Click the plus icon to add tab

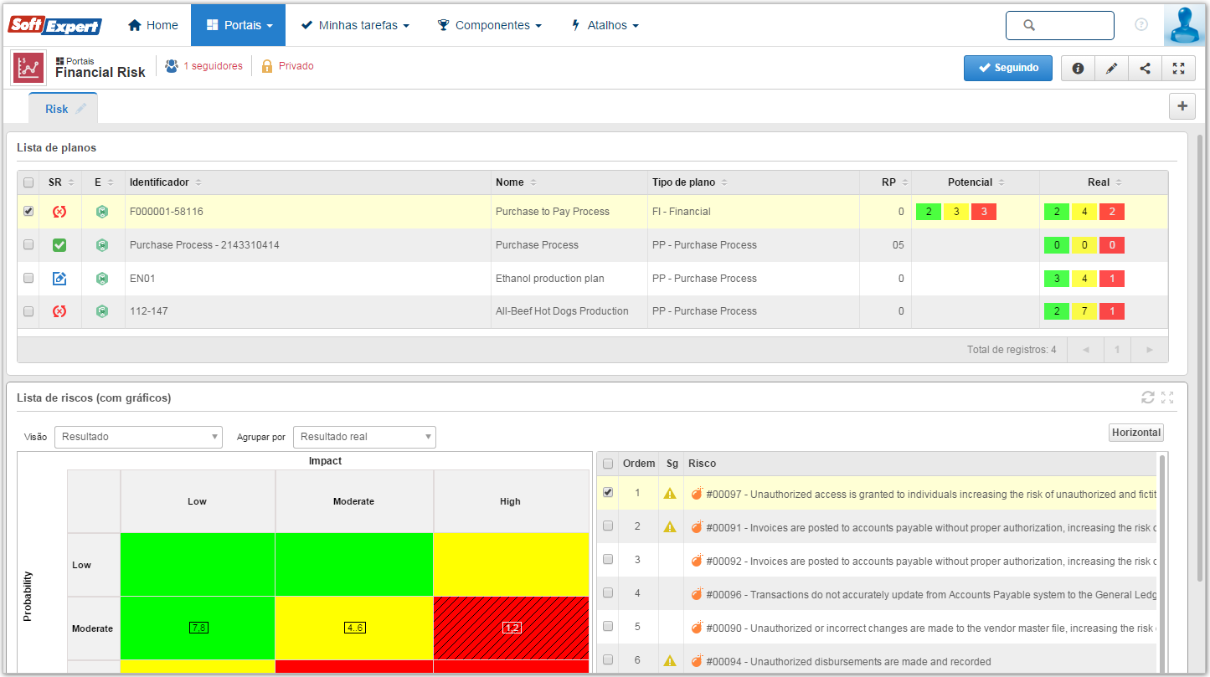(x=1182, y=106)
